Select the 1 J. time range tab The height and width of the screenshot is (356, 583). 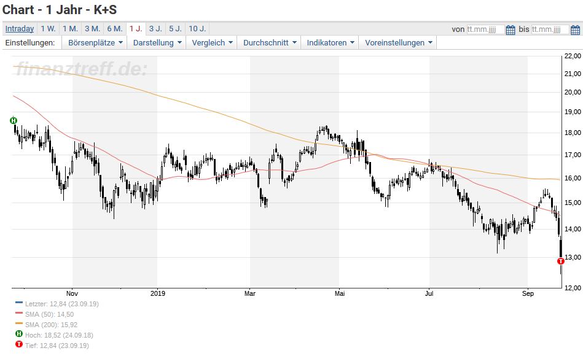point(136,29)
